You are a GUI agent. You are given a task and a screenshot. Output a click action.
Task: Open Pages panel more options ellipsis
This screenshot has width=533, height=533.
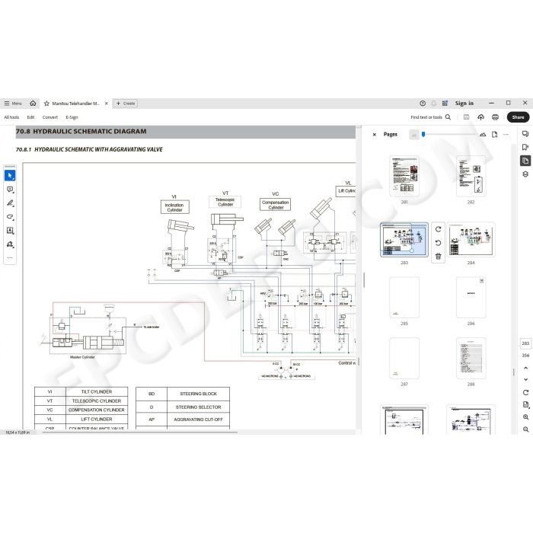coord(506,135)
